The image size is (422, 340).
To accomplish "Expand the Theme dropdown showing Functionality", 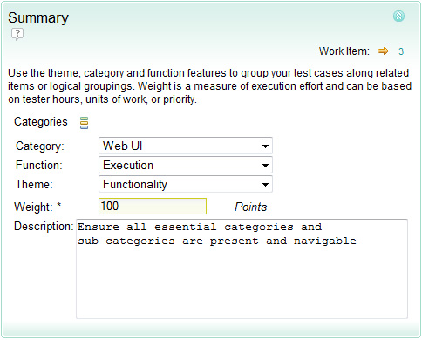I will [x=186, y=184].
